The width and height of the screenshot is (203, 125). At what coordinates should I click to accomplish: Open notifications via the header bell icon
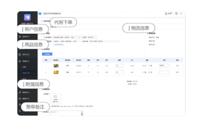(x=166, y=13)
